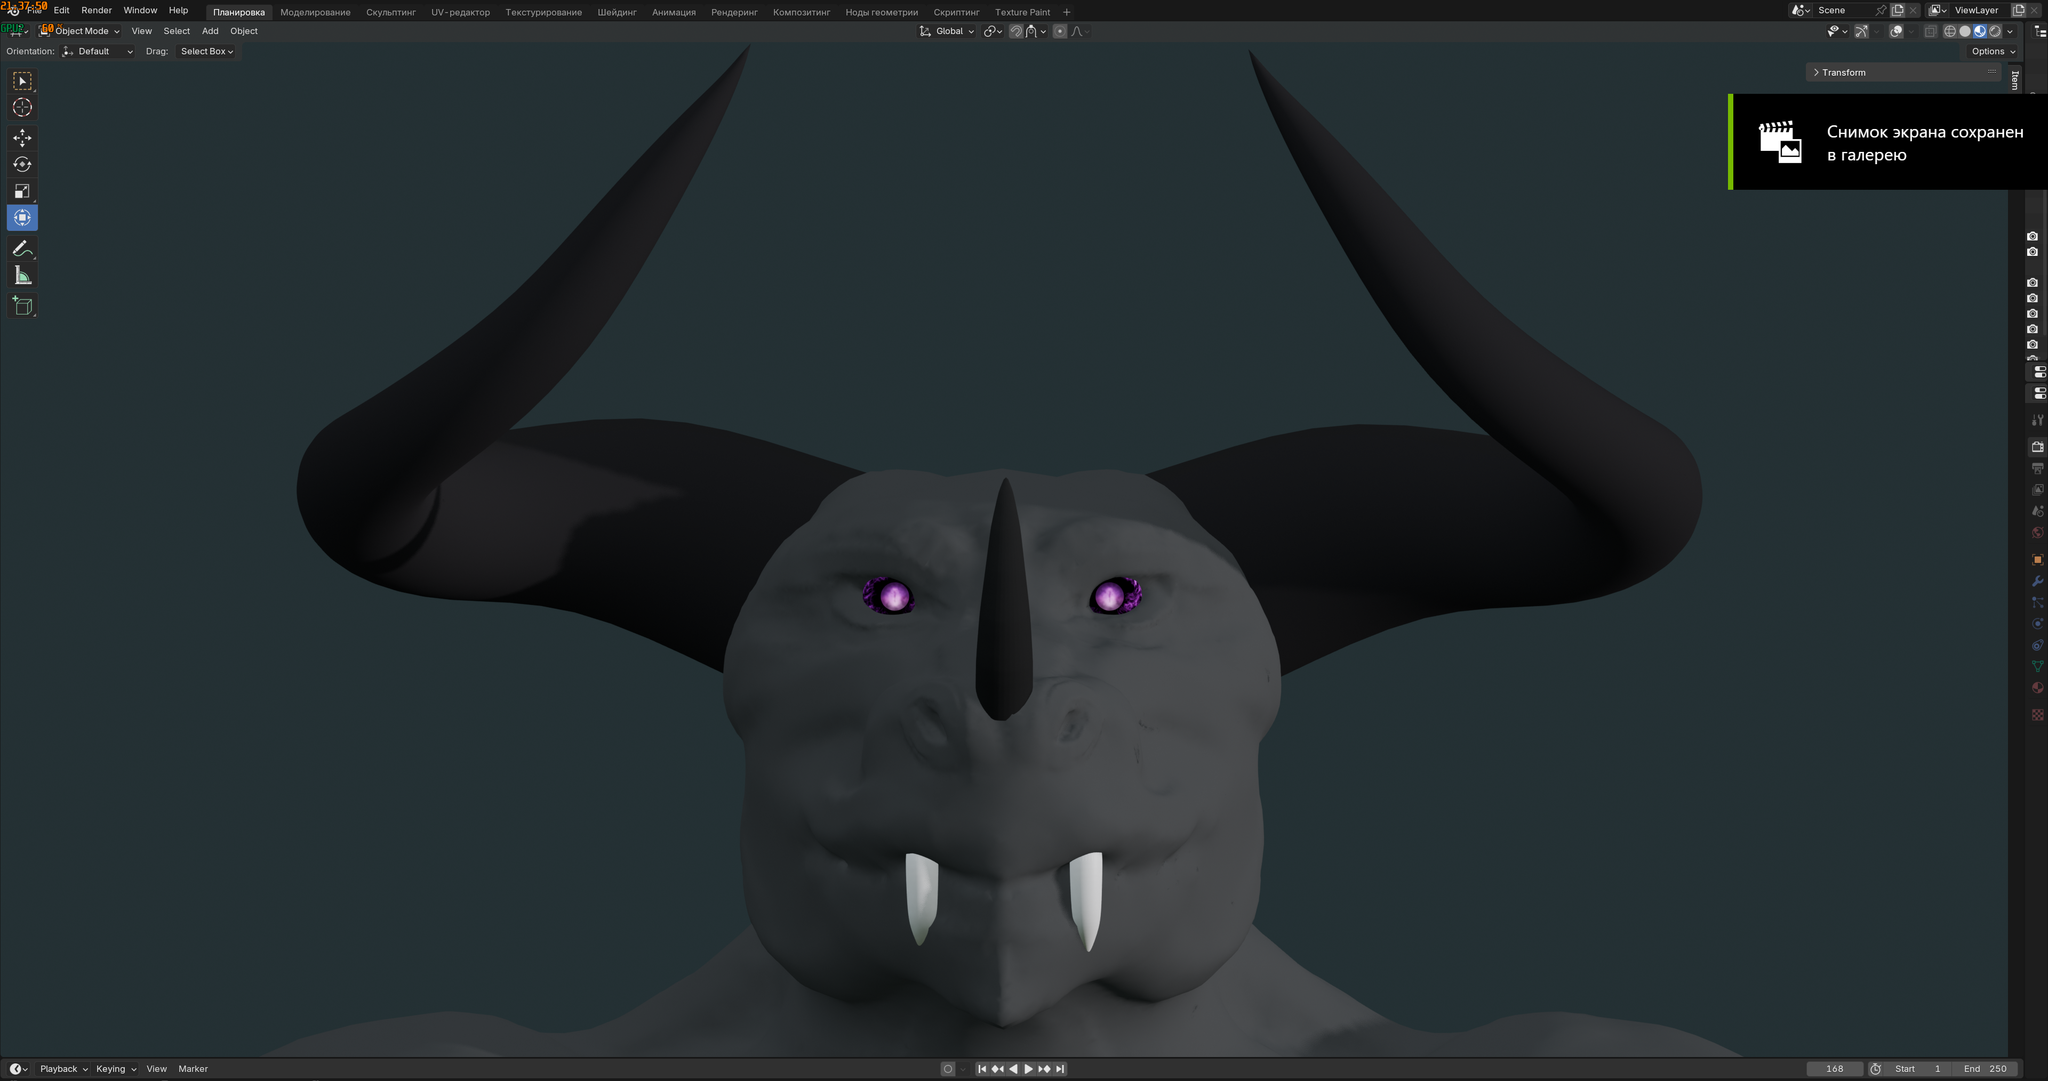Select the Rotate tool

click(22, 165)
